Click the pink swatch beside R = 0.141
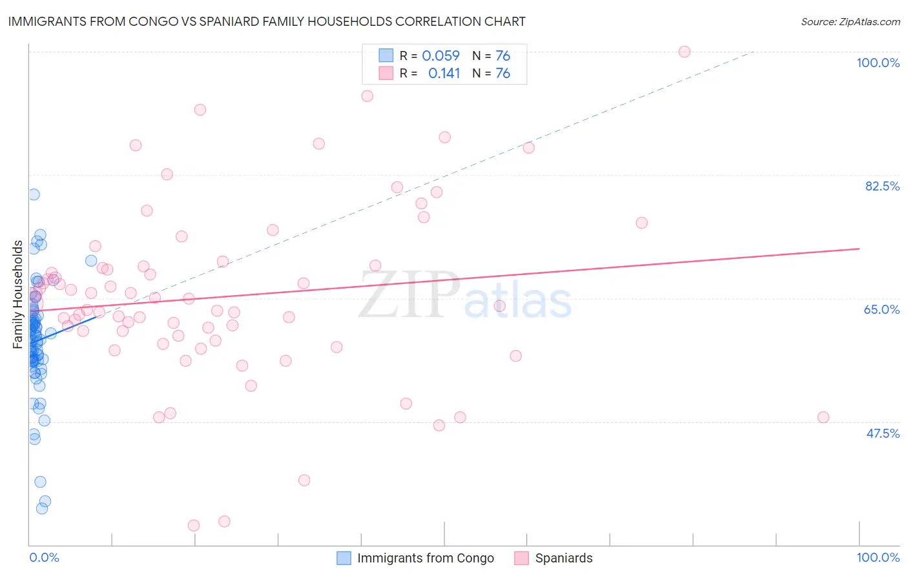Image resolution: width=908 pixels, height=576 pixels. coord(386,73)
